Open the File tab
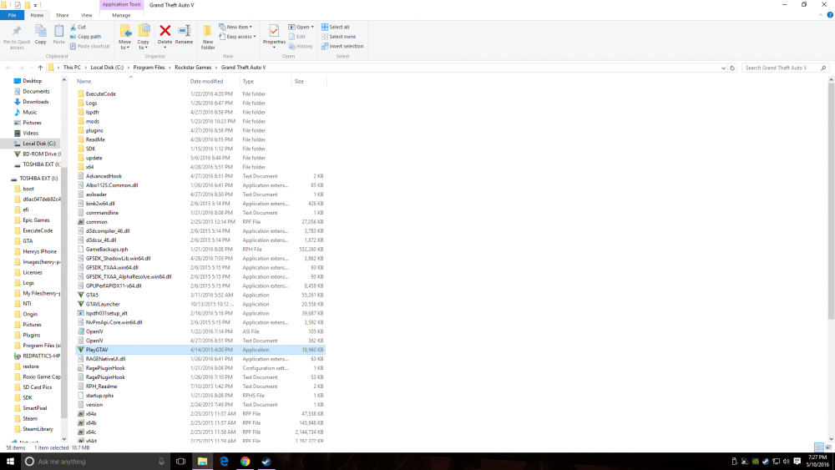Screen dimensions: 835x470 click(x=12, y=15)
